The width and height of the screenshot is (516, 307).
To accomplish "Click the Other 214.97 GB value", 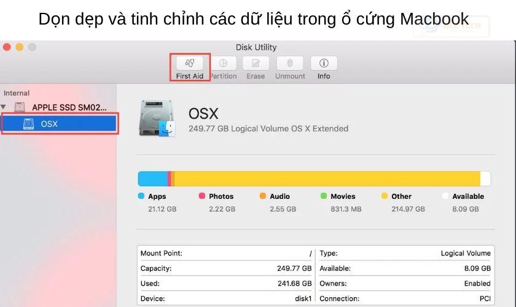I will click(x=408, y=209).
